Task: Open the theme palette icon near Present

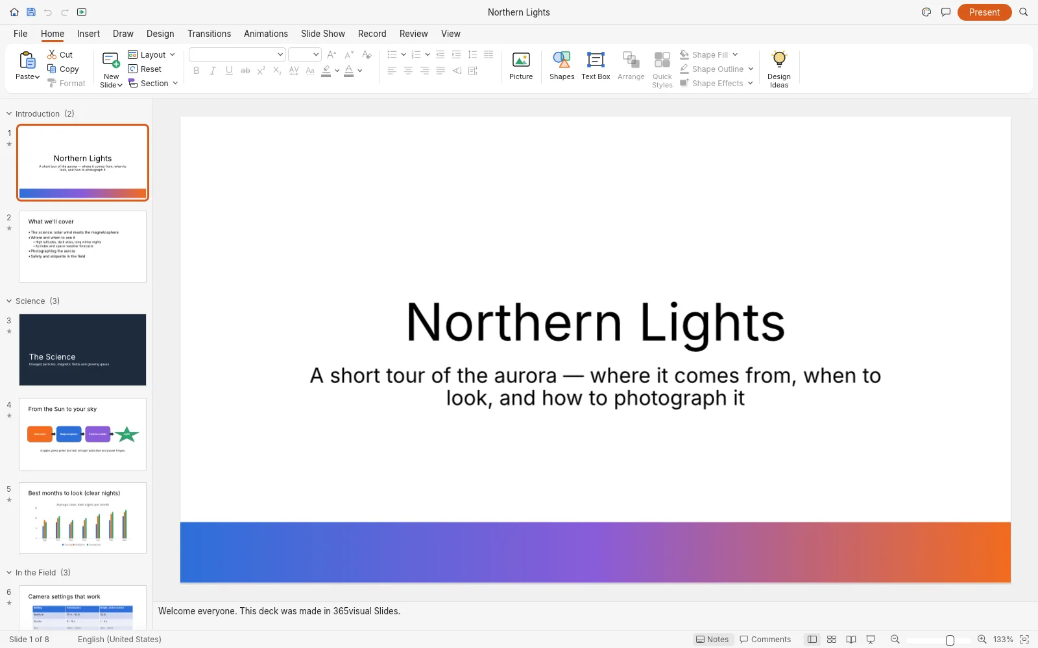Action: 926,12
